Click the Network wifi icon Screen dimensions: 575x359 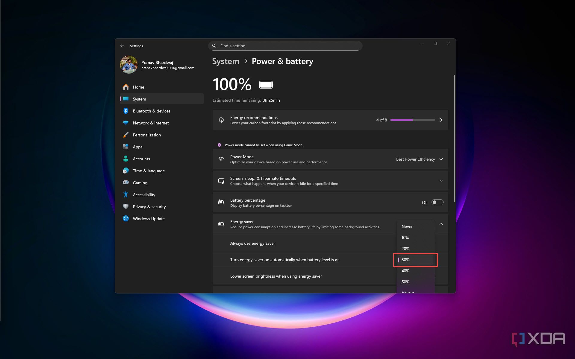click(x=126, y=123)
